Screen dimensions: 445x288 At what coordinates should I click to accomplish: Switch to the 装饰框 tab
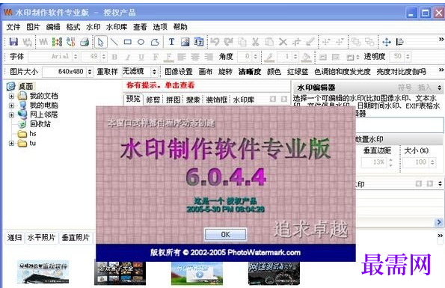click(x=217, y=100)
